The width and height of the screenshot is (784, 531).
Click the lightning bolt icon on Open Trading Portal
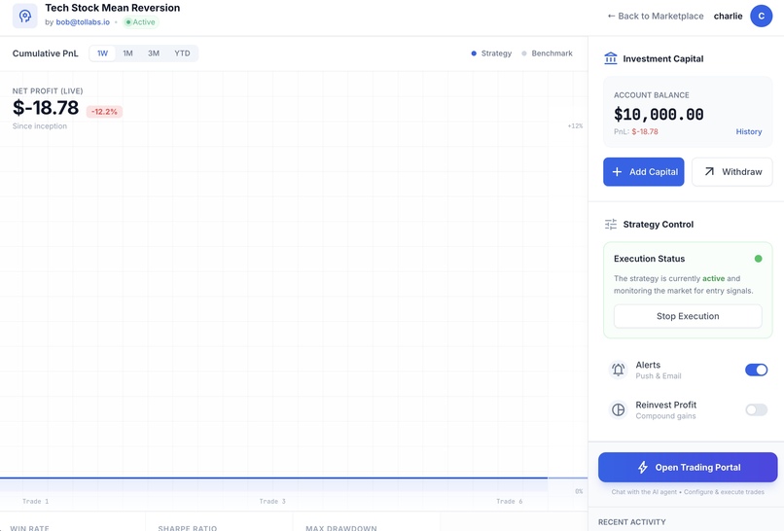643,468
